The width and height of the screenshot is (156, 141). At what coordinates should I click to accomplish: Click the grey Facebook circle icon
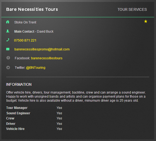(8, 58)
